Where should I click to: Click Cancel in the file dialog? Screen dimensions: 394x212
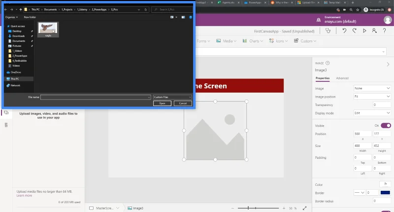(x=183, y=104)
